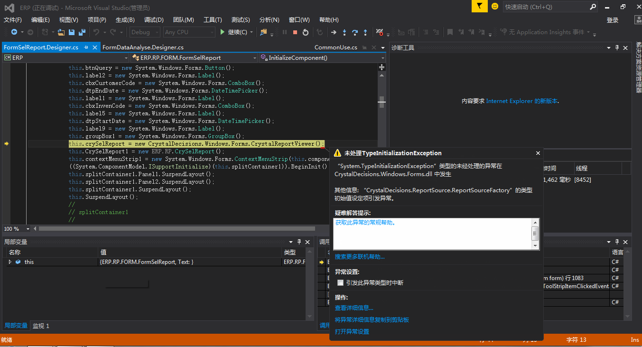Step Into the current statement
This screenshot has width=642, height=347.
(x=344, y=32)
